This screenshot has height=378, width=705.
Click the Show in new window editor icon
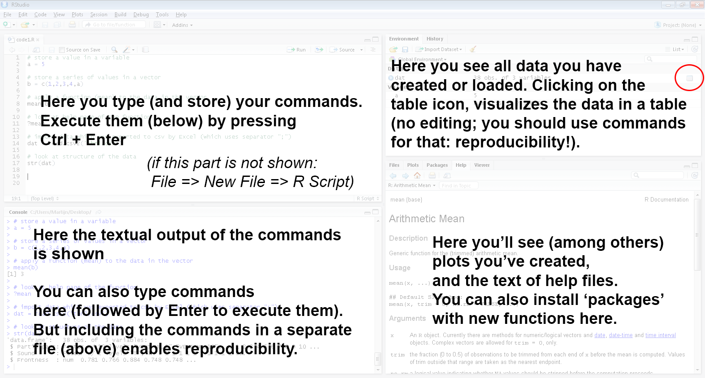tap(37, 50)
